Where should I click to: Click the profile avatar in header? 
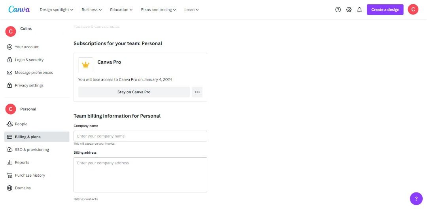[413, 9]
